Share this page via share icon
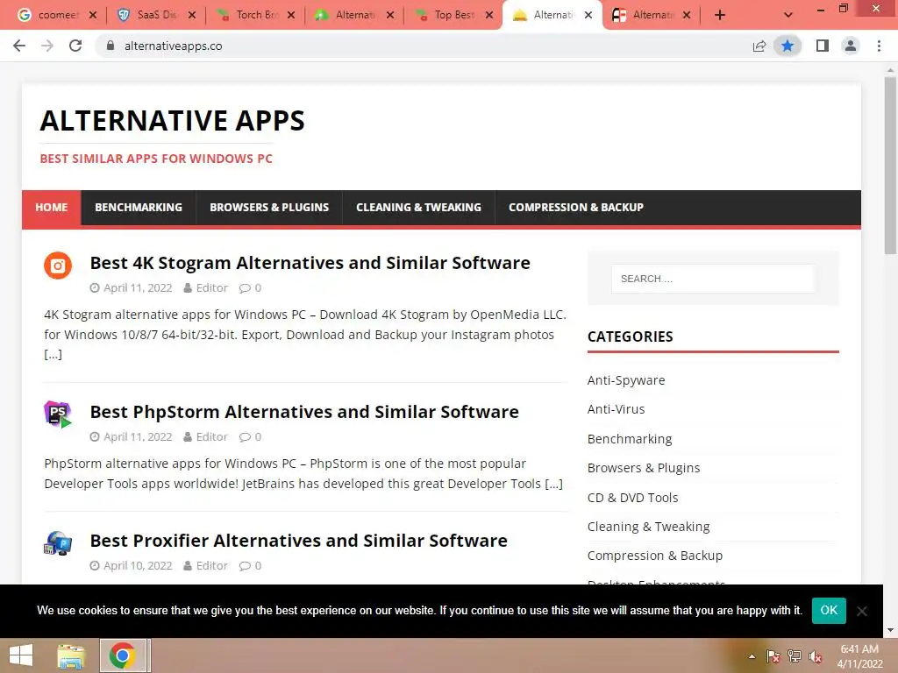This screenshot has width=898, height=673. [759, 46]
